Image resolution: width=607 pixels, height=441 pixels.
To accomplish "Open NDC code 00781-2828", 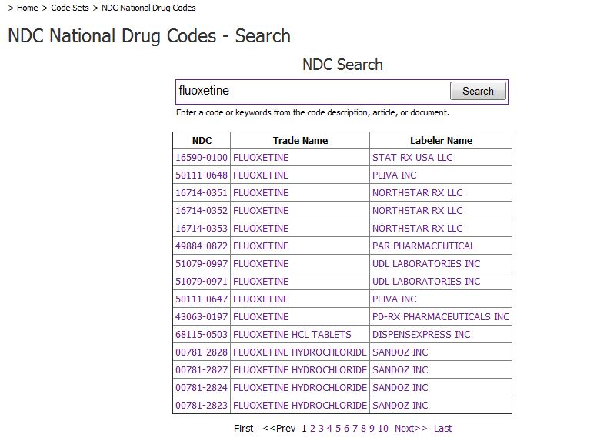I will [202, 352].
